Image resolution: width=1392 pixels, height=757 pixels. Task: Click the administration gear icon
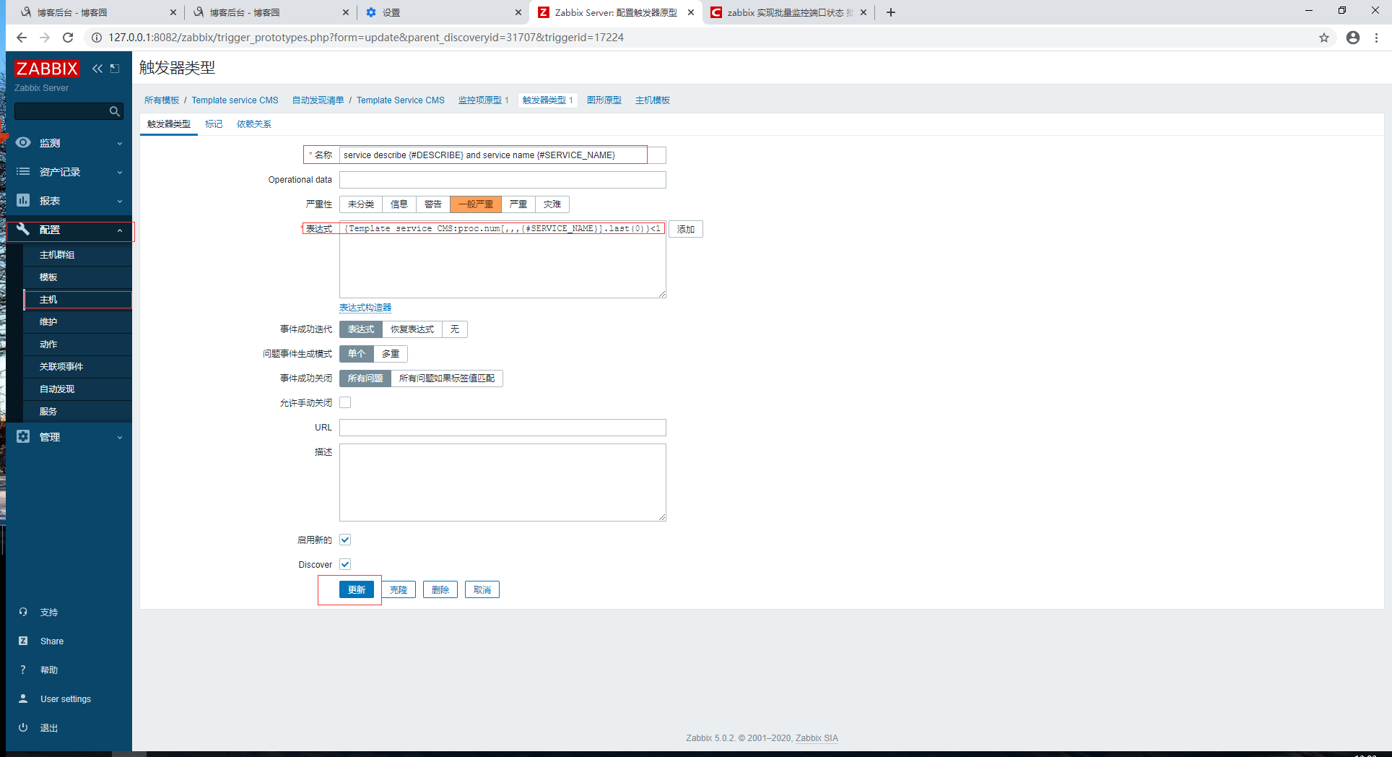tap(23, 436)
